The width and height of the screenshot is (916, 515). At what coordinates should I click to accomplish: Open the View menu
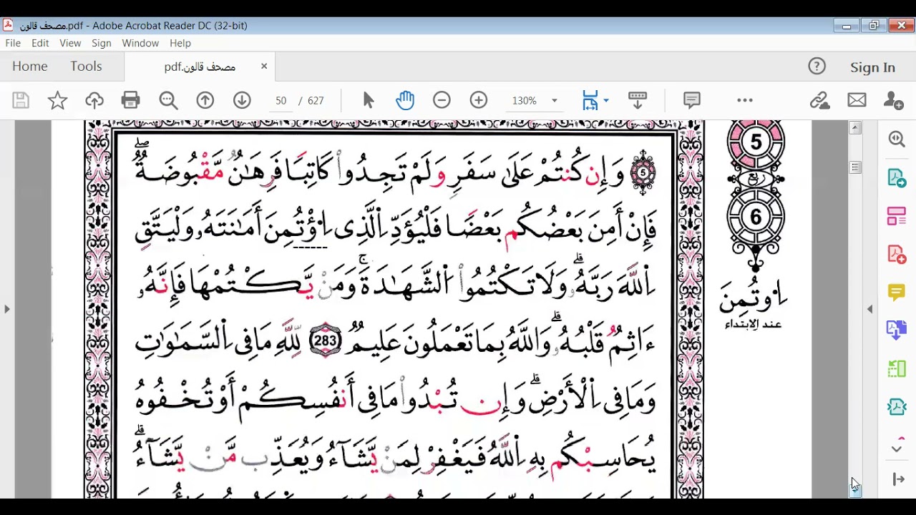pyautogui.click(x=70, y=43)
